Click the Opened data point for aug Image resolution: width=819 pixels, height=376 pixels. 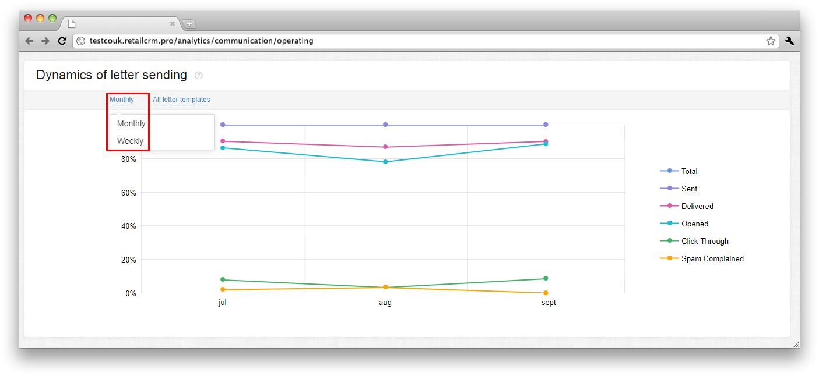(x=385, y=162)
